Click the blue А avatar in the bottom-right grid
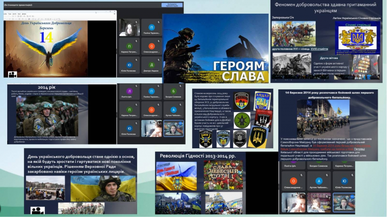This screenshot has width=387, height=217. pos(319,181)
